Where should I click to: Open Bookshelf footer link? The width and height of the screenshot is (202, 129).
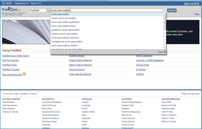pyautogui.click(x=86, y=118)
